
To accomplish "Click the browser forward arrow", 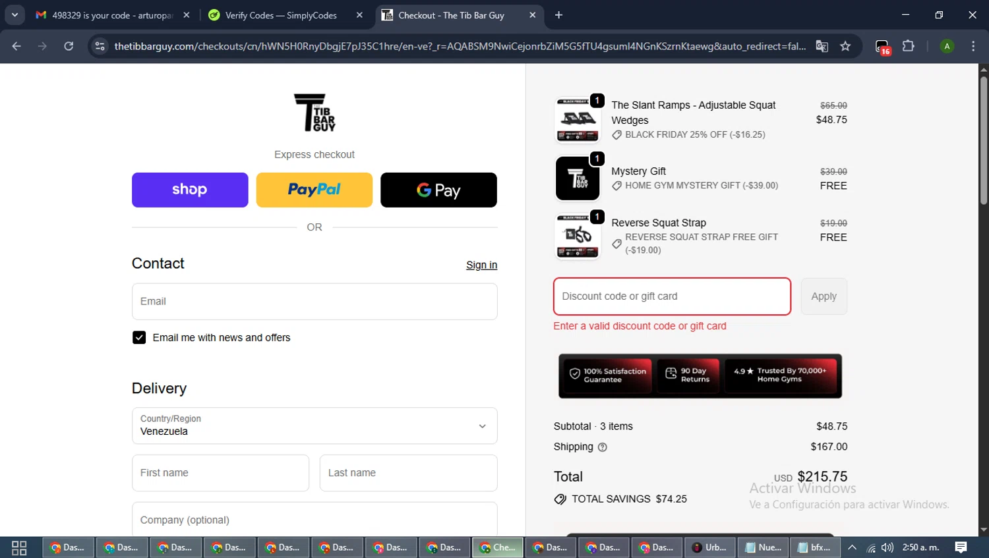I will [42, 46].
